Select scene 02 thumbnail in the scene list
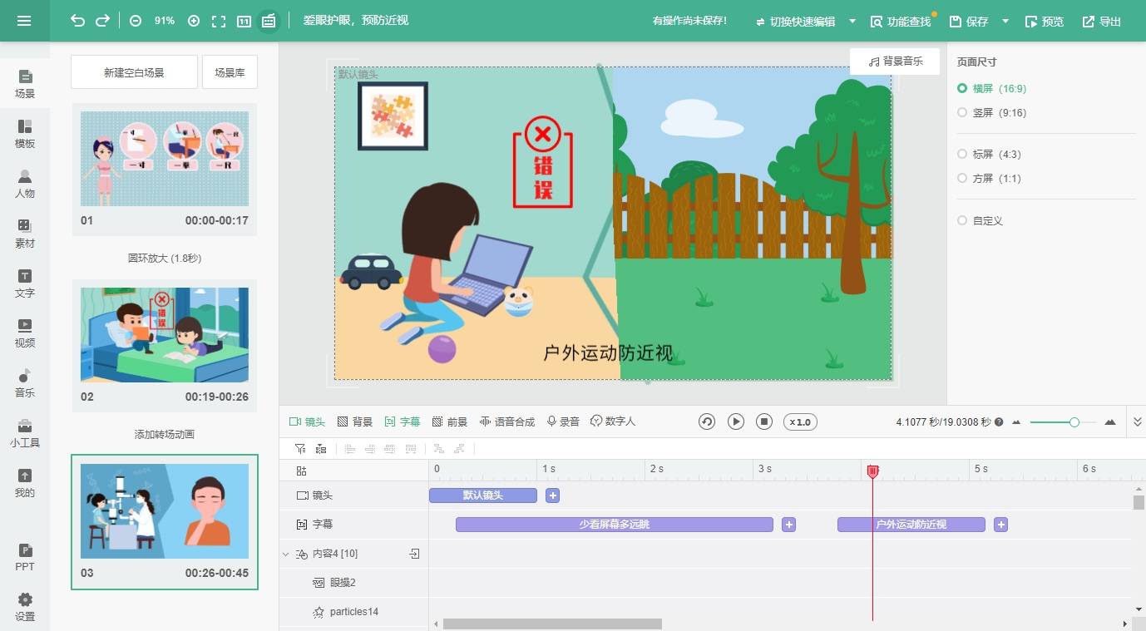1146x631 pixels. tap(164, 335)
